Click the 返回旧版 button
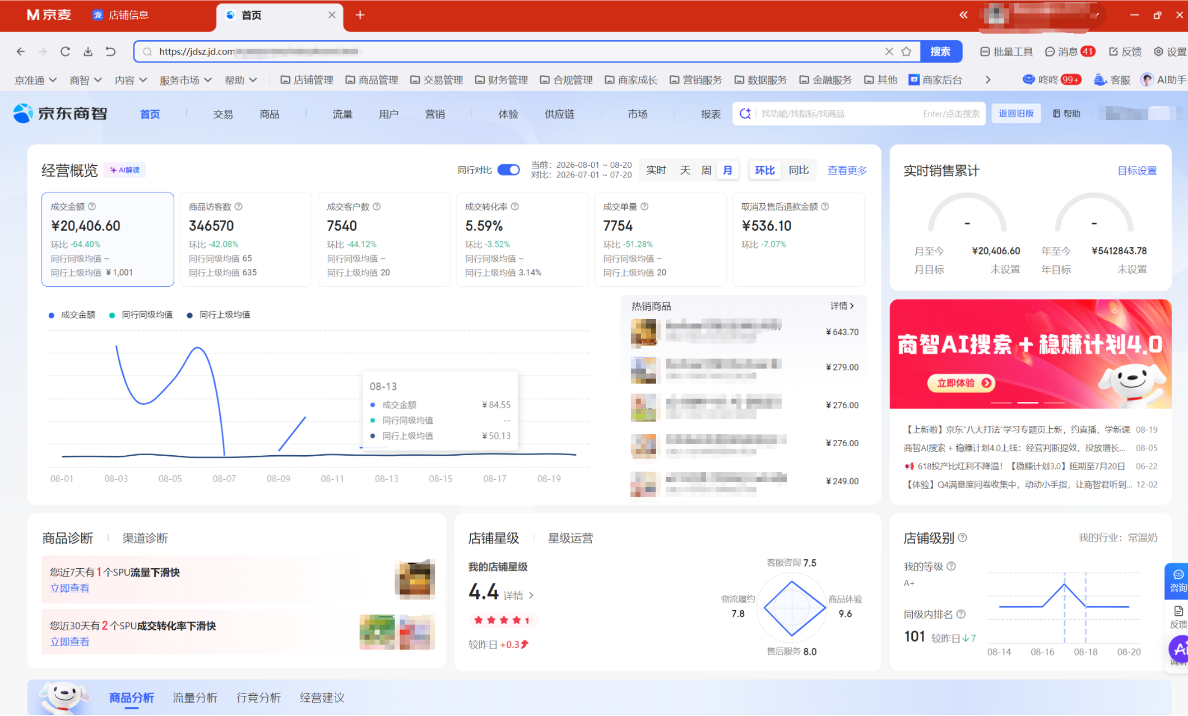 pyautogui.click(x=1016, y=114)
